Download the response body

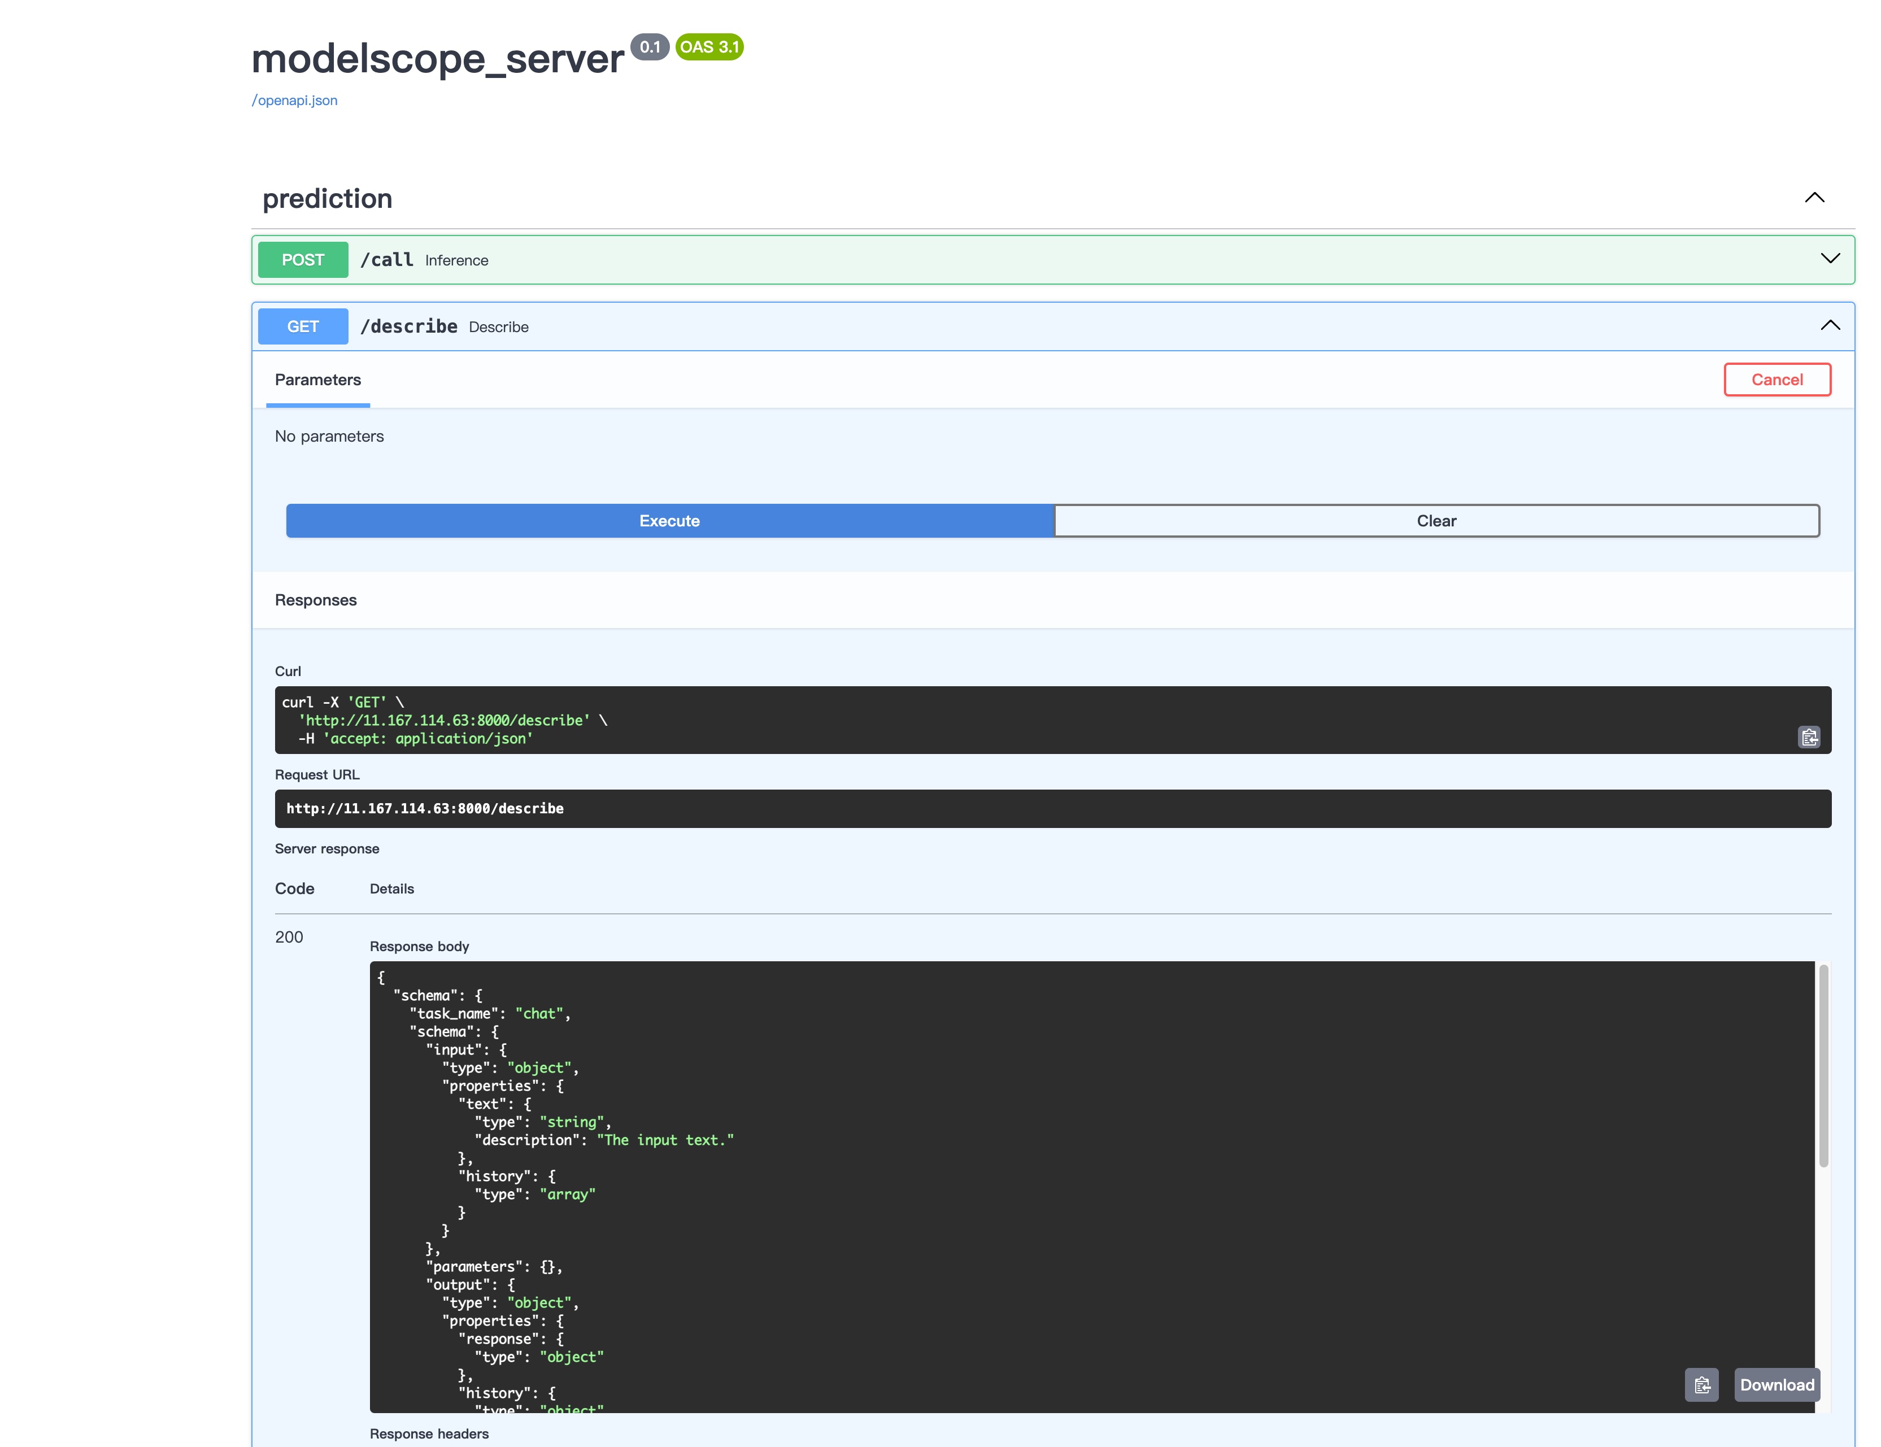click(x=1777, y=1385)
